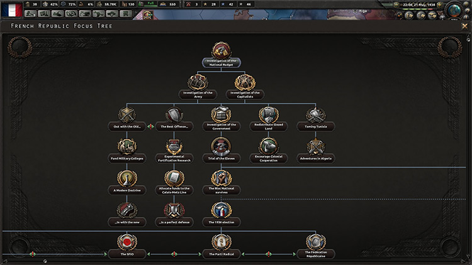Select the Taming Tunisia focus
Viewport: 472px width, 265px height.
(316, 119)
